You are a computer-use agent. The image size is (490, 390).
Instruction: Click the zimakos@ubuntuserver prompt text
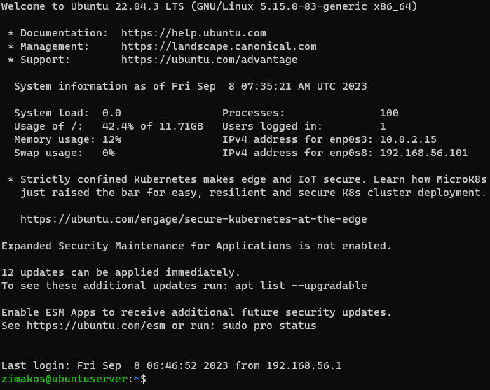(65, 379)
